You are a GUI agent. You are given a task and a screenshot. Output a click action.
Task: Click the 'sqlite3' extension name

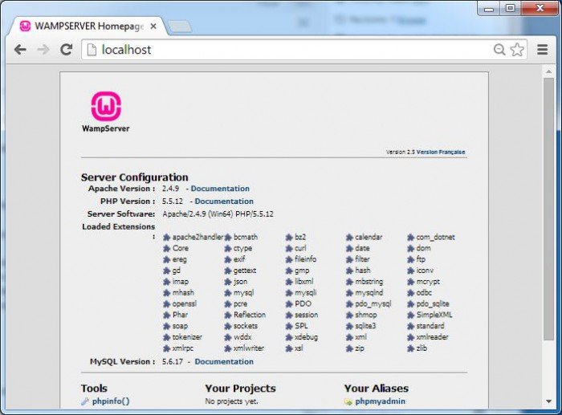pos(365,326)
